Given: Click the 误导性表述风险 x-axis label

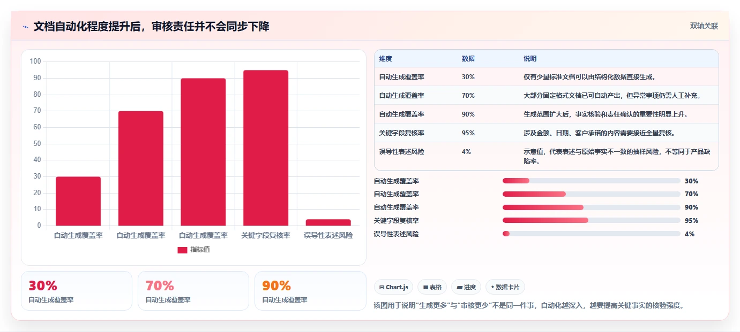Looking at the screenshot, I should coord(328,235).
